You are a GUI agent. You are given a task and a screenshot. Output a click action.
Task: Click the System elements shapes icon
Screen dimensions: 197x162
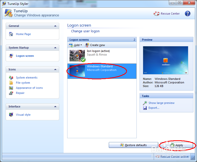coord(11,78)
